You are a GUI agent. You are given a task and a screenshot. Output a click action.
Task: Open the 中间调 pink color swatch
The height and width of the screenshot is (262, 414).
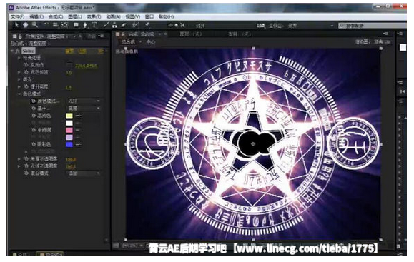pyautogui.click(x=69, y=130)
